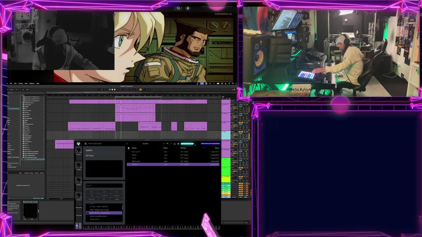This screenshot has width=422, height=237.
Task: Filter presets by Keys tag
Action: (117, 192)
